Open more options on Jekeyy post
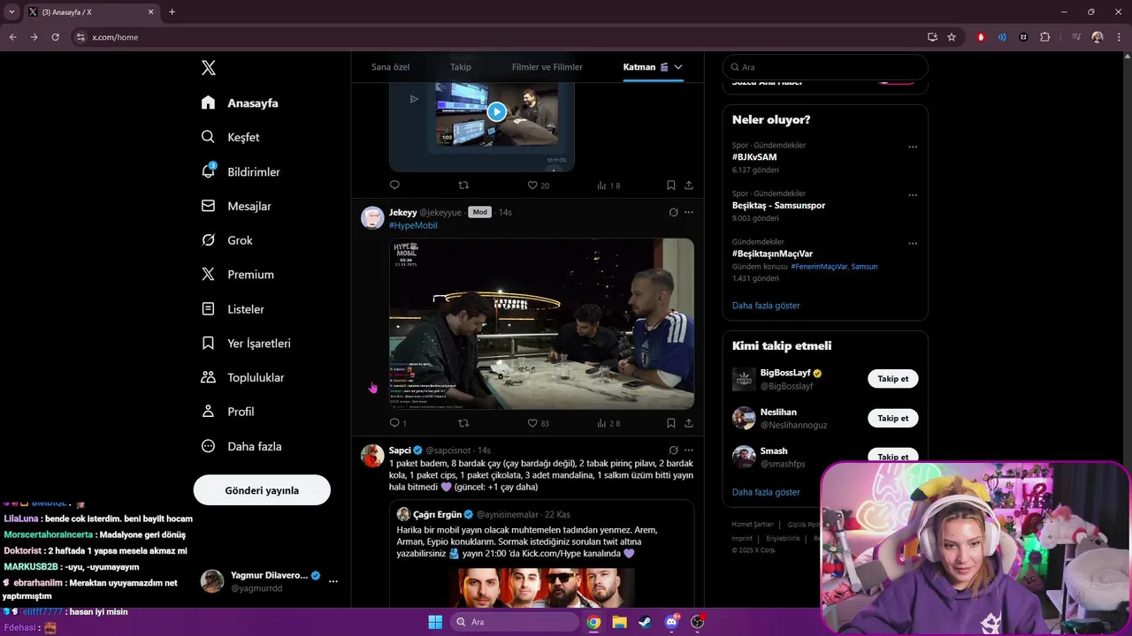This screenshot has height=636, width=1132. (689, 212)
